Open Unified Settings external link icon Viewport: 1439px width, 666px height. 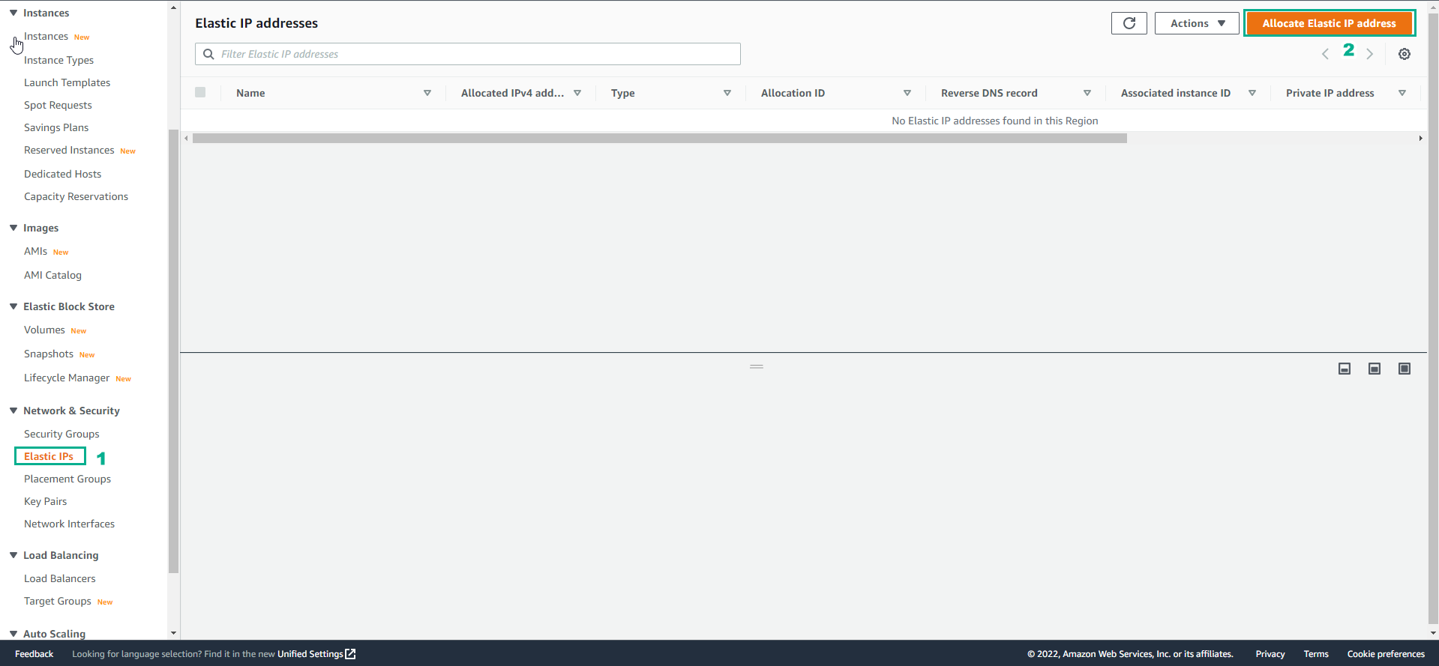coord(350,654)
